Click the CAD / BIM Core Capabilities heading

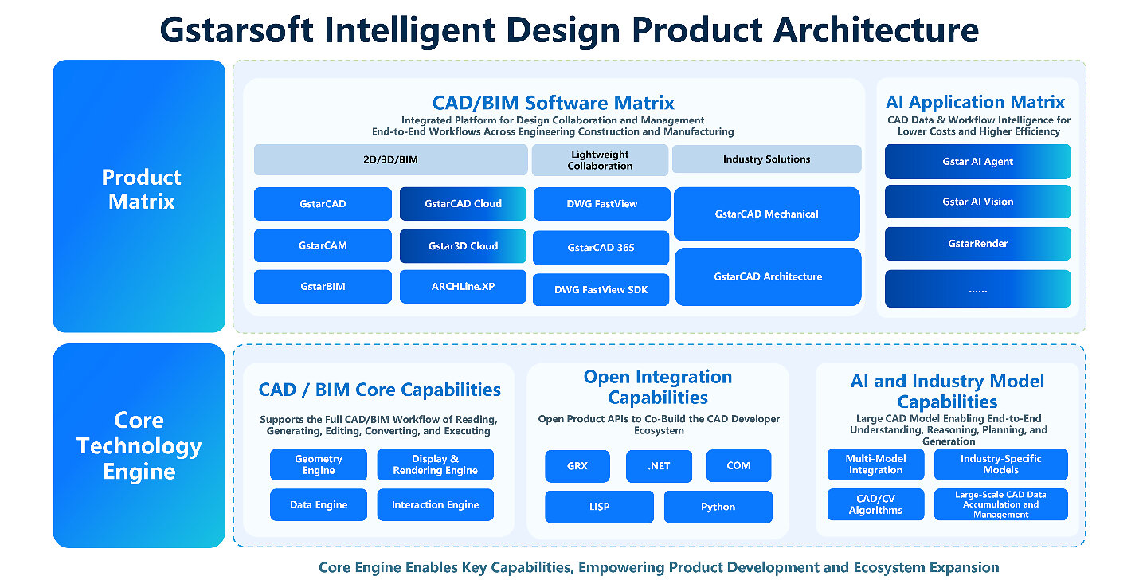(380, 390)
